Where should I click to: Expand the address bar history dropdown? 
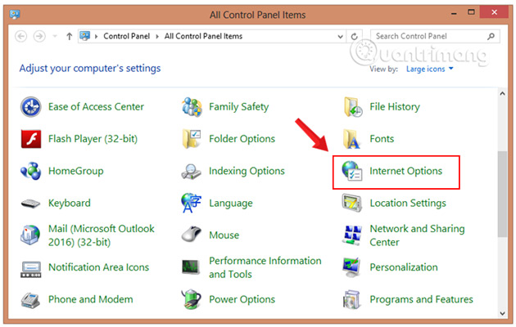pyautogui.click(x=339, y=37)
